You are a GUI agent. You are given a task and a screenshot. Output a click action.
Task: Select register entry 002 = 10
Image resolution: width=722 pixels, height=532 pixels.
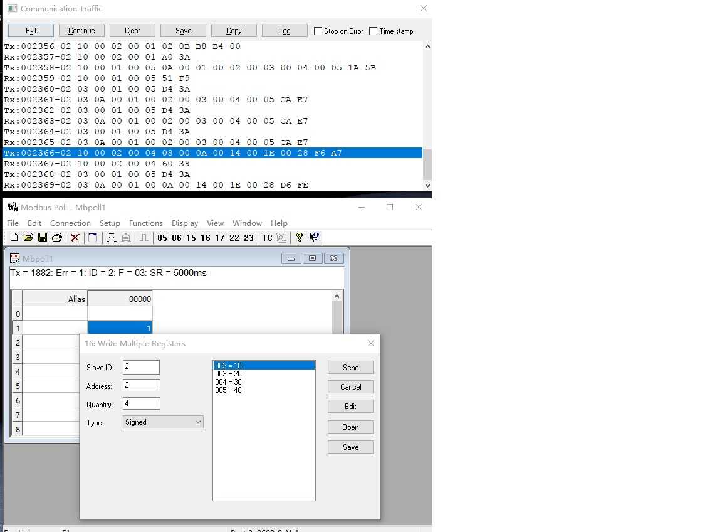pyautogui.click(x=264, y=366)
